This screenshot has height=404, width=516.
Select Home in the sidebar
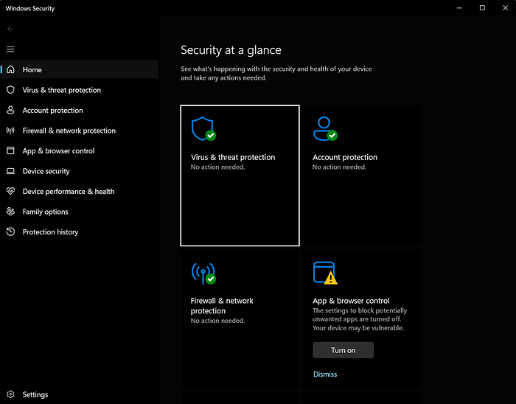tap(80, 69)
